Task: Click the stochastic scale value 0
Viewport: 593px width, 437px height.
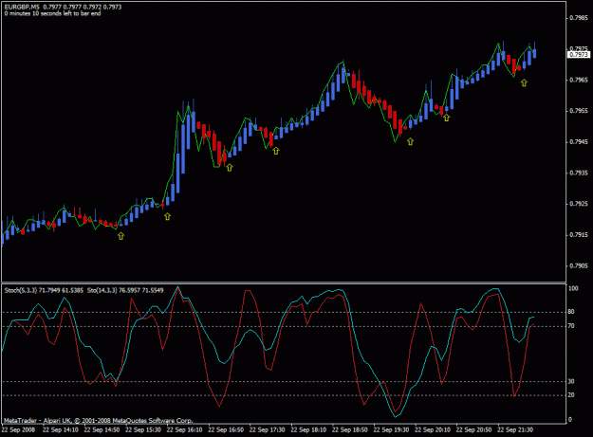Action: pyautogui.click(x=570, y=420)
